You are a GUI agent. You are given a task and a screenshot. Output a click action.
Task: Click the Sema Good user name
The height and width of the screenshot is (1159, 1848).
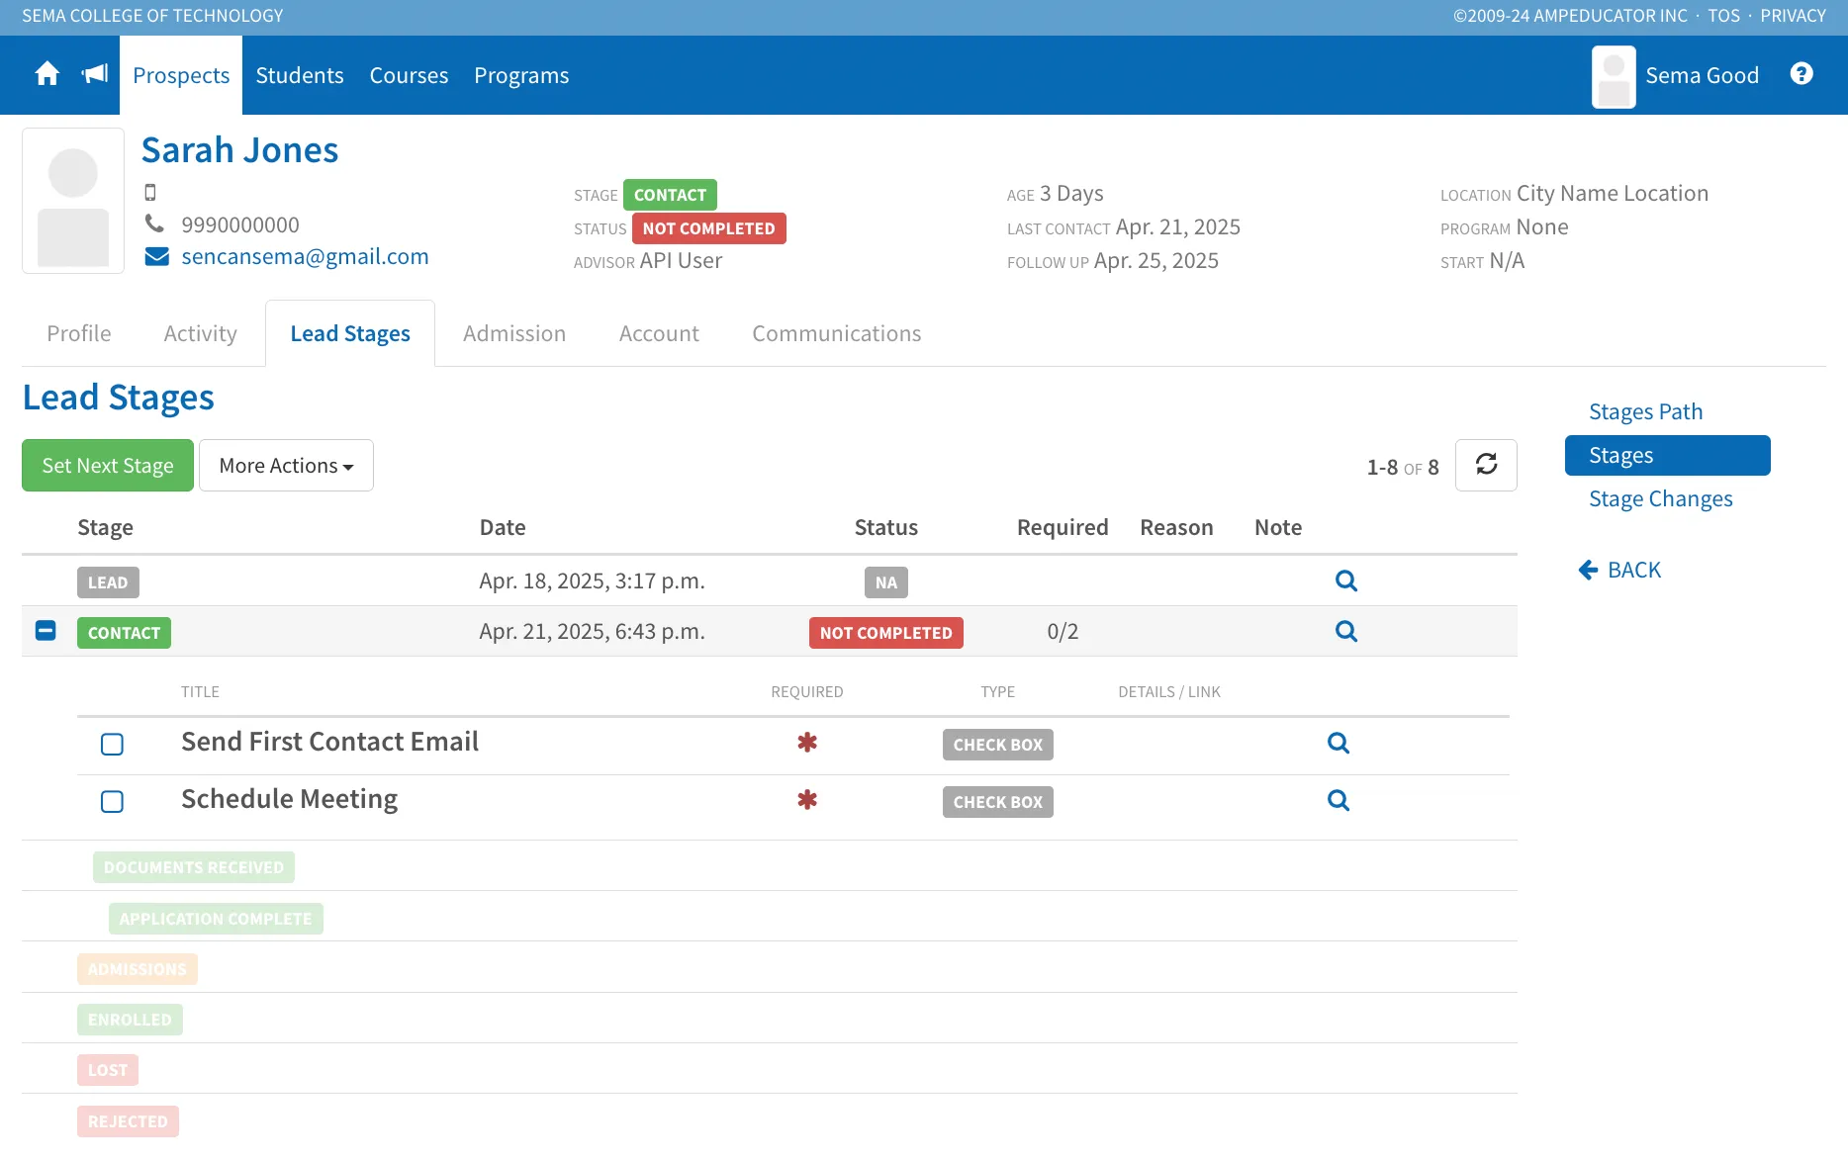(x=1702, y=75)
